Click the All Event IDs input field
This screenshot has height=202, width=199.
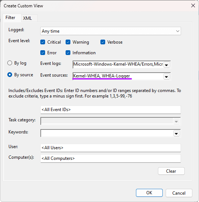pyautogui.click(x=111, y=110)
